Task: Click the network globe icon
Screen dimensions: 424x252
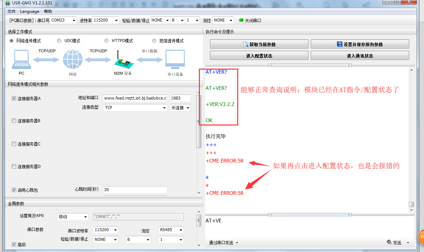Action: pos(73,60)
